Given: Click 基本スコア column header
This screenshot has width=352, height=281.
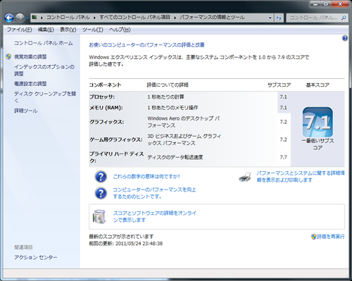Looking at the screenshot, I should (318, 85).
